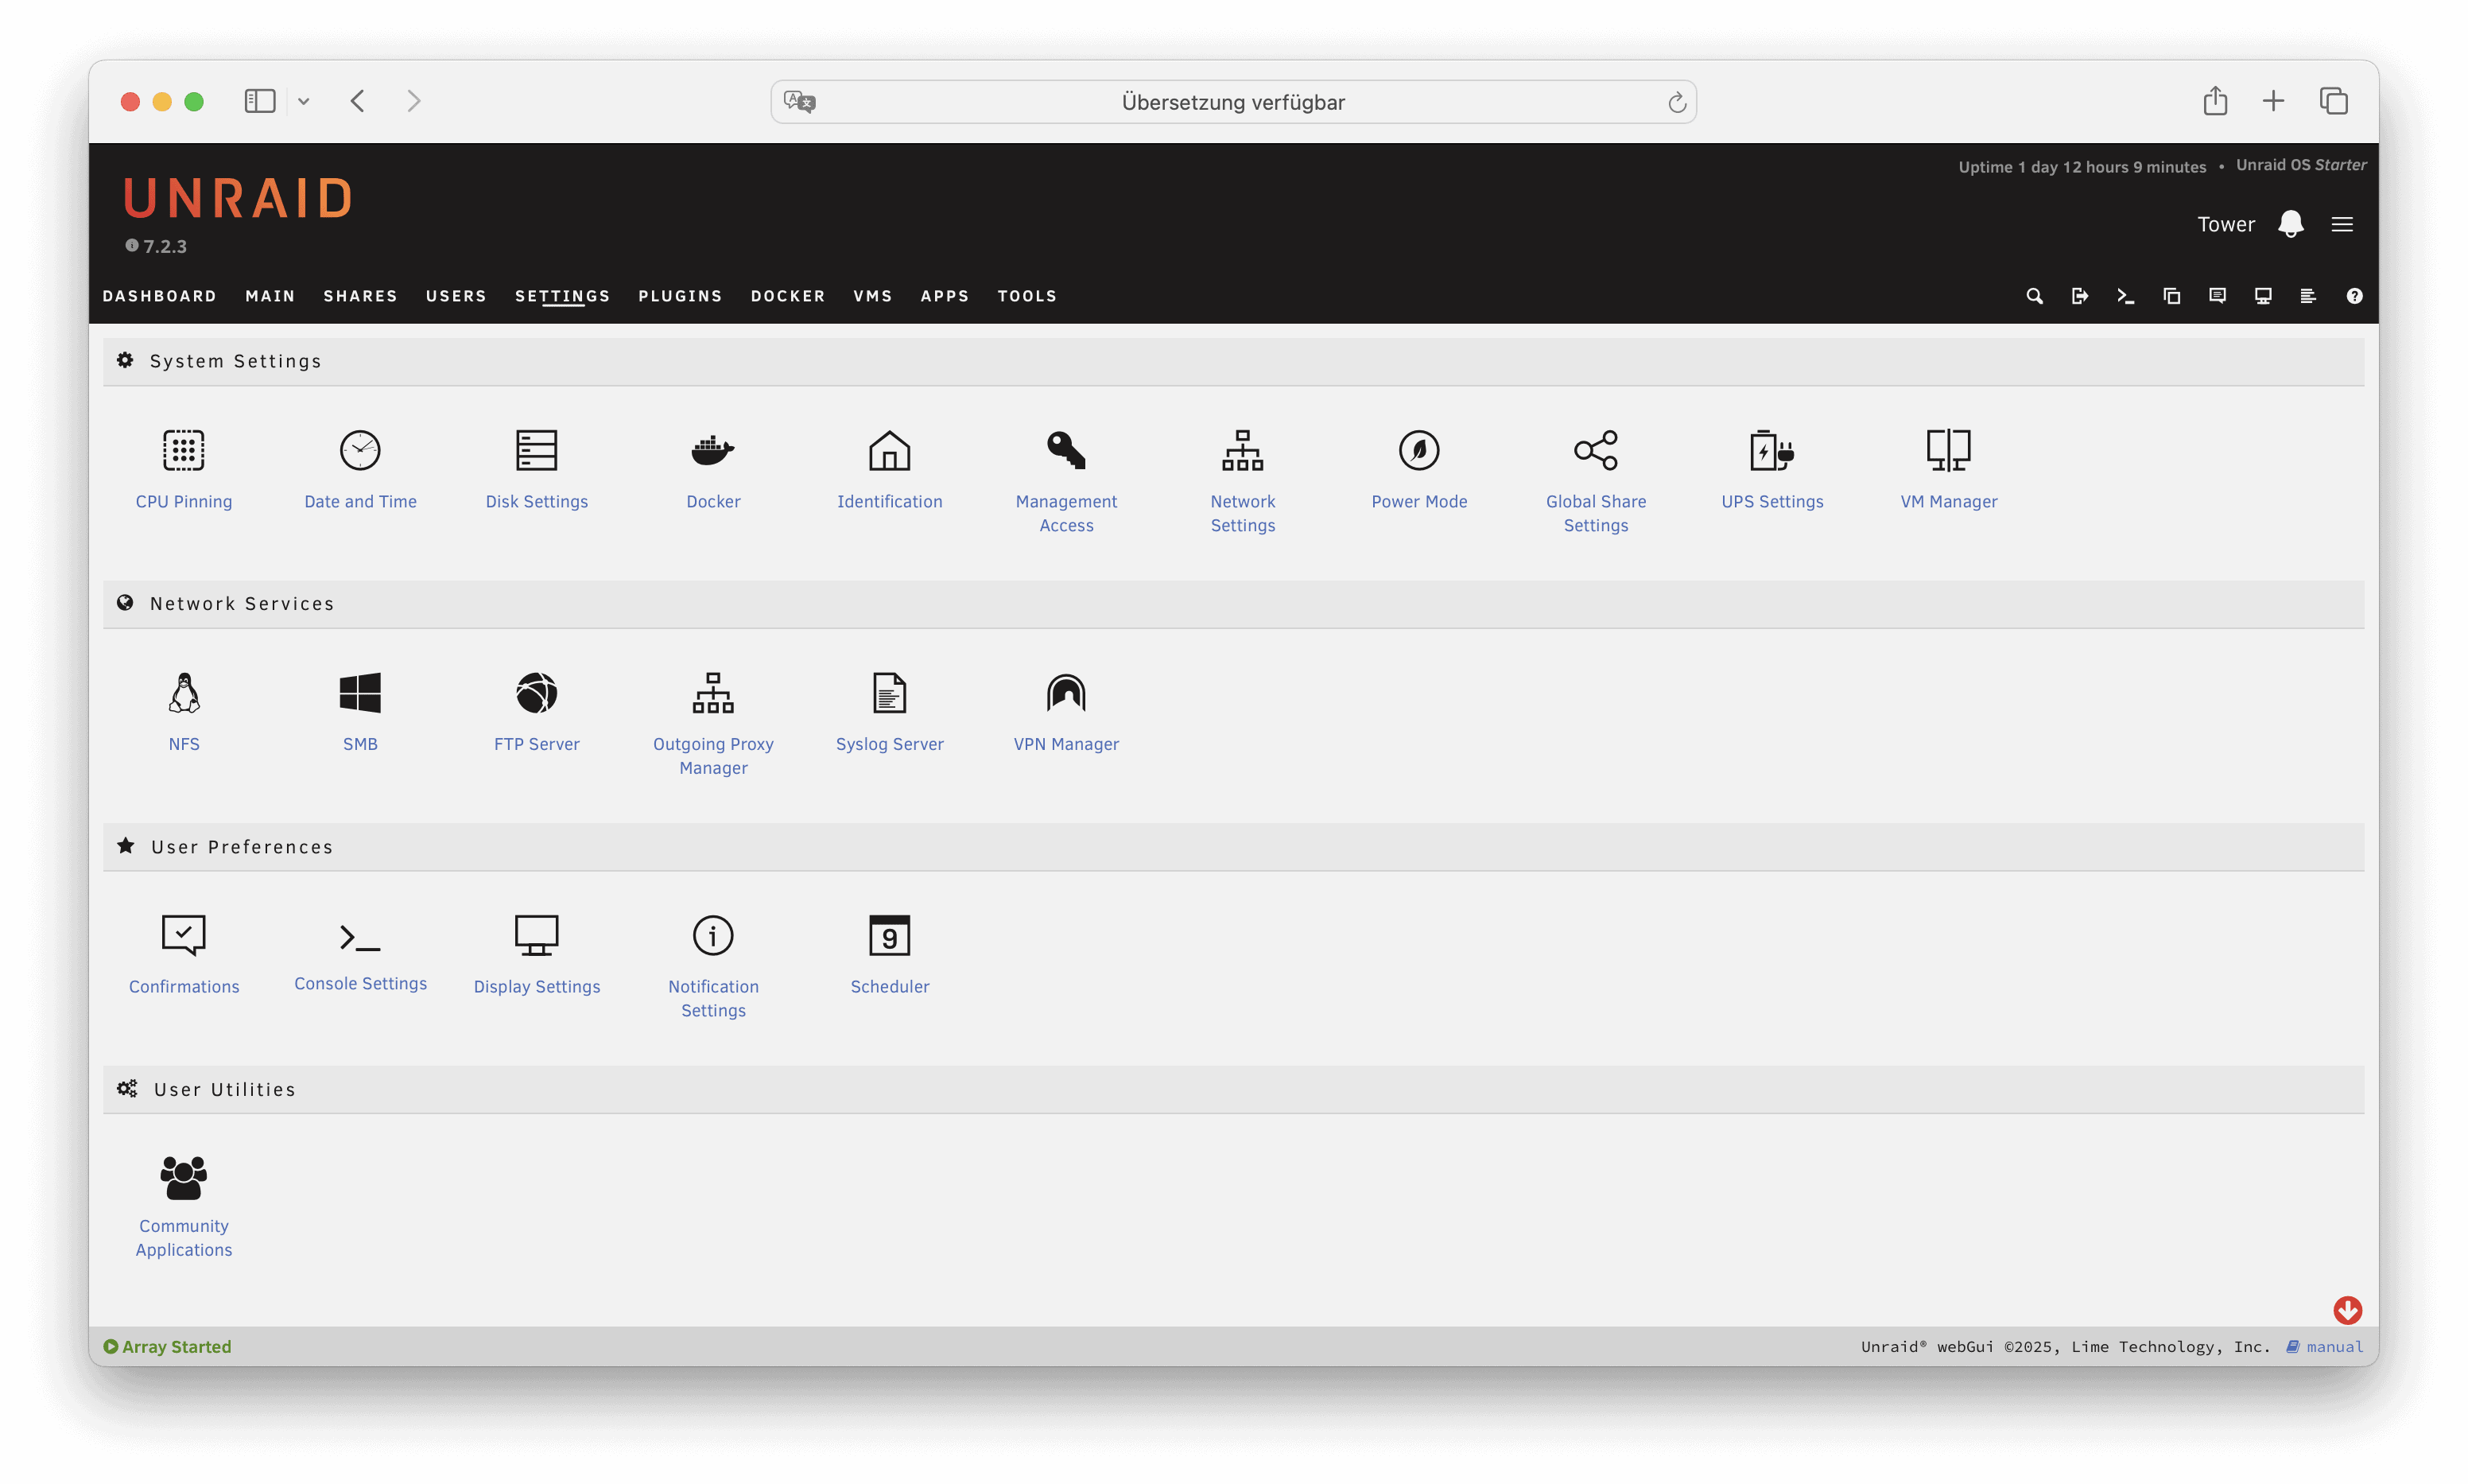Viewport: 2468px width, 1484px height.
Task: Open FTP Server settings icon
Action: (x=537, y=693)
